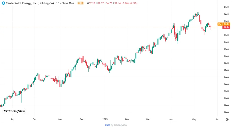Click the Apr date axis label
Viewport: 232px width, 128px height.
171,120
